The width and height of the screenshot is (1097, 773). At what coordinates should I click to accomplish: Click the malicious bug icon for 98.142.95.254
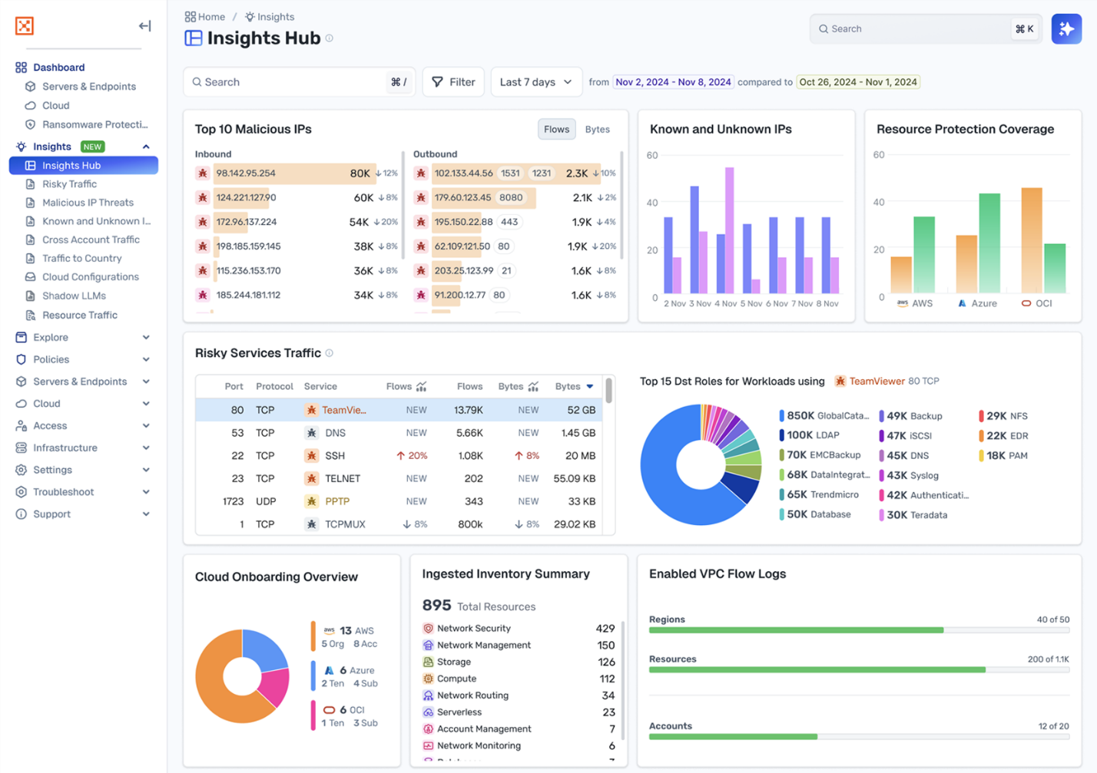[x=203, y=173]
